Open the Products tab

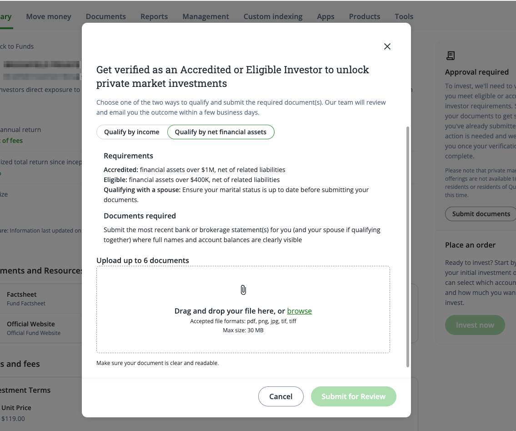tap(365, 16)
